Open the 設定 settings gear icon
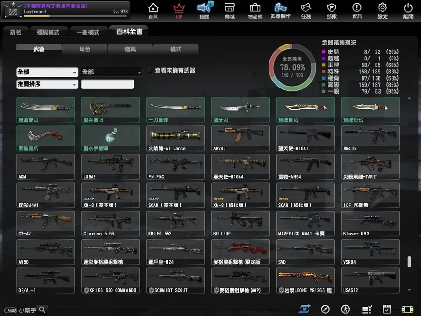Viewport: 421px width, 316px height. [383, 11]
